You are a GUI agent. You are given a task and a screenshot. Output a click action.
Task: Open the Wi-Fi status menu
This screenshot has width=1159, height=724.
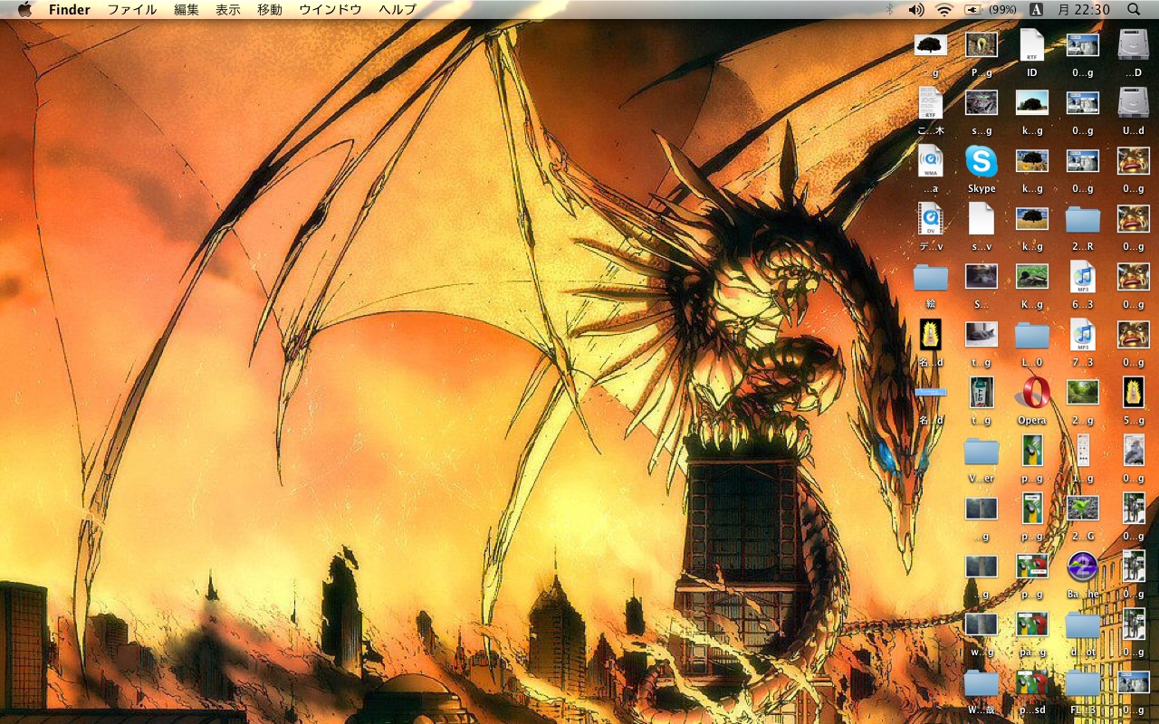pyautogui.click(x=944, y=9)
